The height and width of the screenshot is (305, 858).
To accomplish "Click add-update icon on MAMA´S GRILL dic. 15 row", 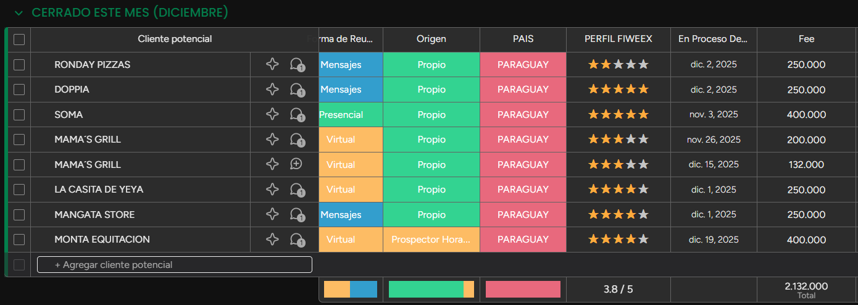I will point(296,164).
